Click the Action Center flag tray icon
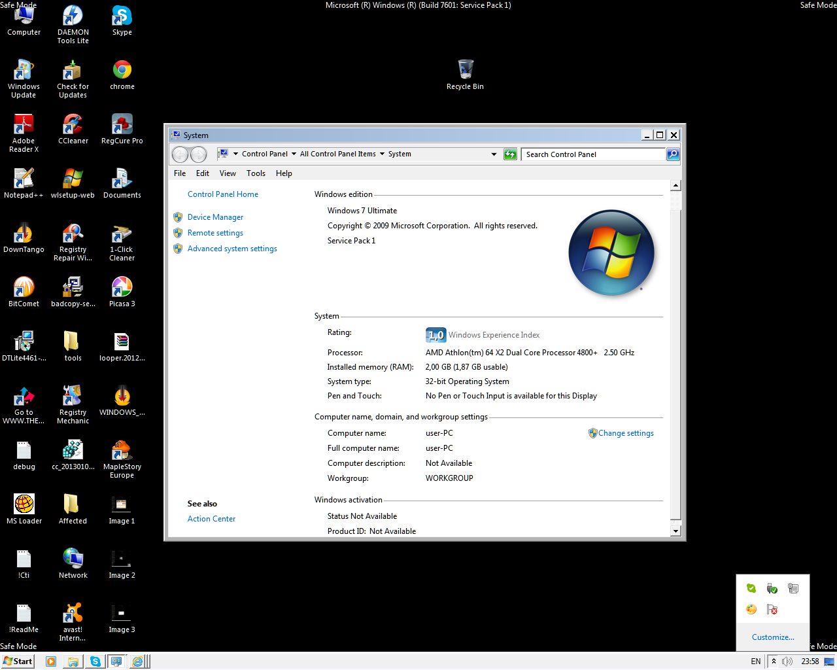 click(x=772, y=609)
